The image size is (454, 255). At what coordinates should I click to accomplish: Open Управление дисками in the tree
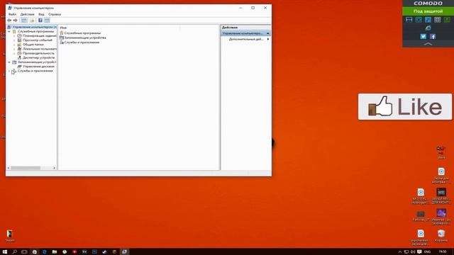click(38, 67)
